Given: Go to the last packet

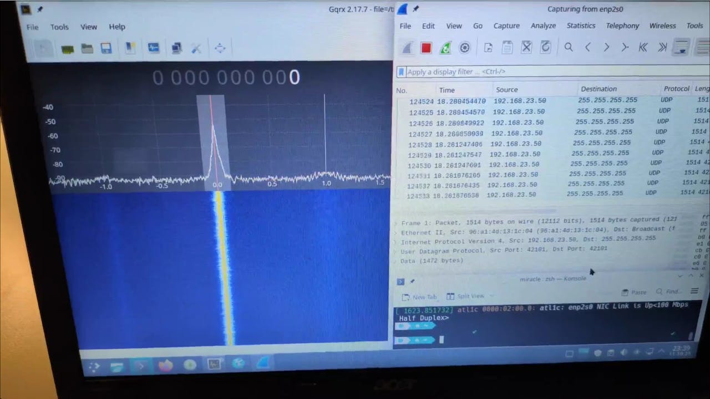Looking at the screenshot, I should click(662, 48).
